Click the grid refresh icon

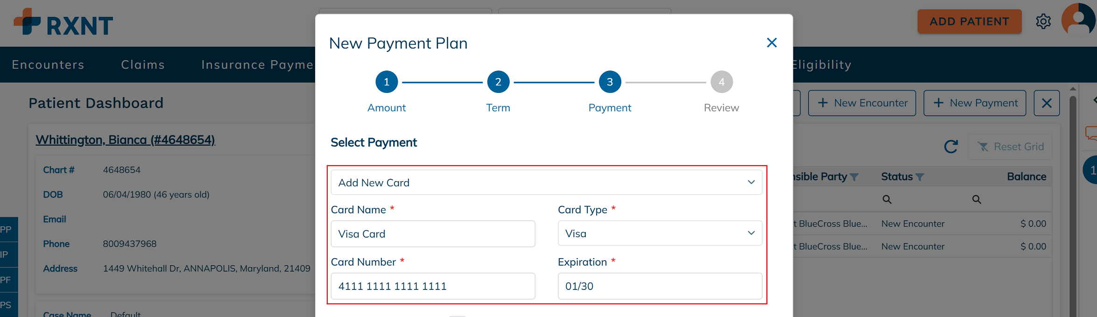[x=951, y=147]
